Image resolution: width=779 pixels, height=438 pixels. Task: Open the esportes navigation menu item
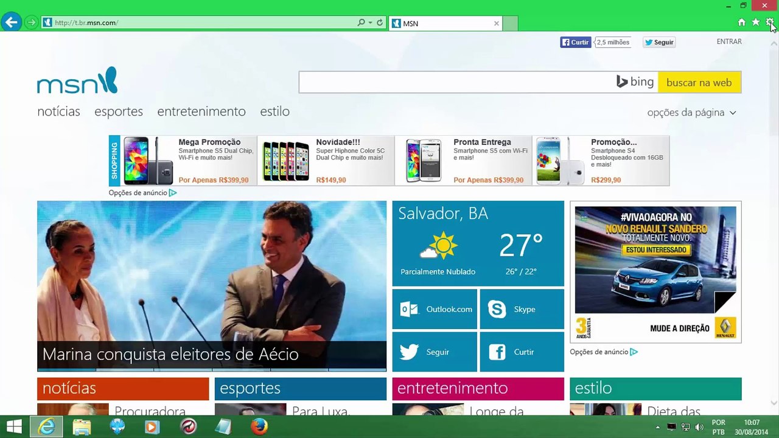119,111
